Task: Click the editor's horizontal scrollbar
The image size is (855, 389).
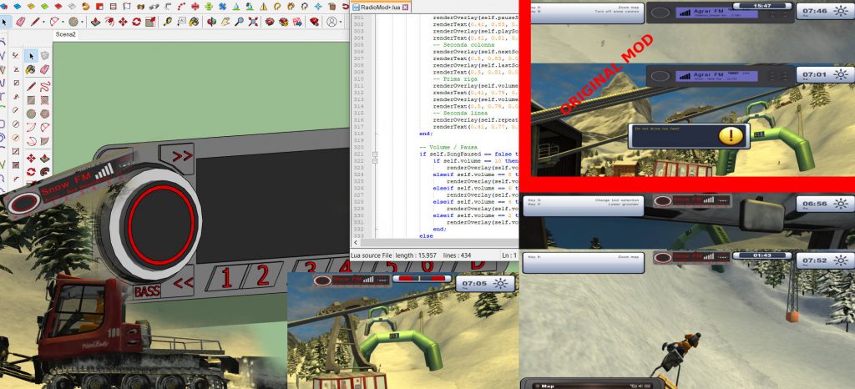Action: 439,242
